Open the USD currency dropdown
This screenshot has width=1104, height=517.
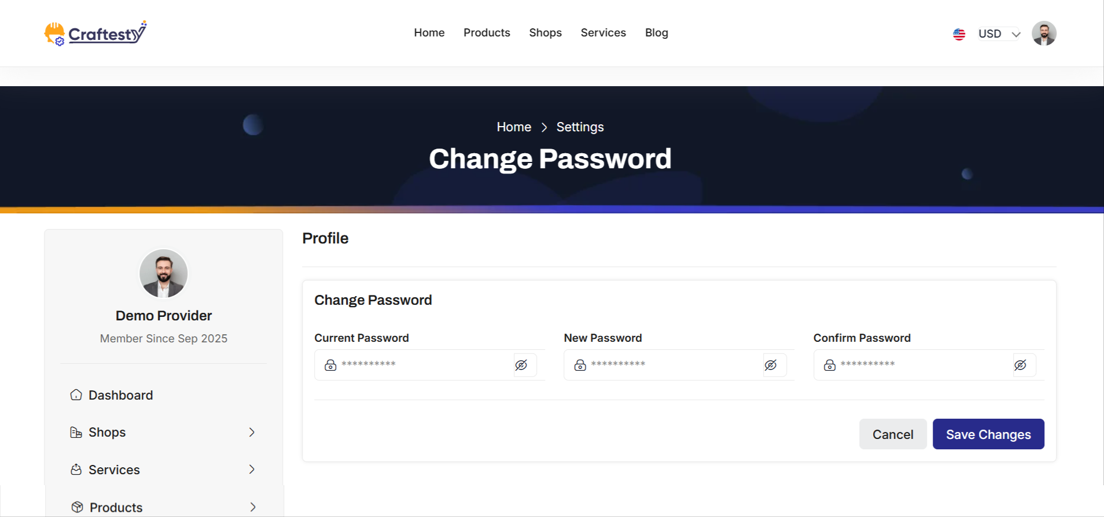(x=999, y=34)
